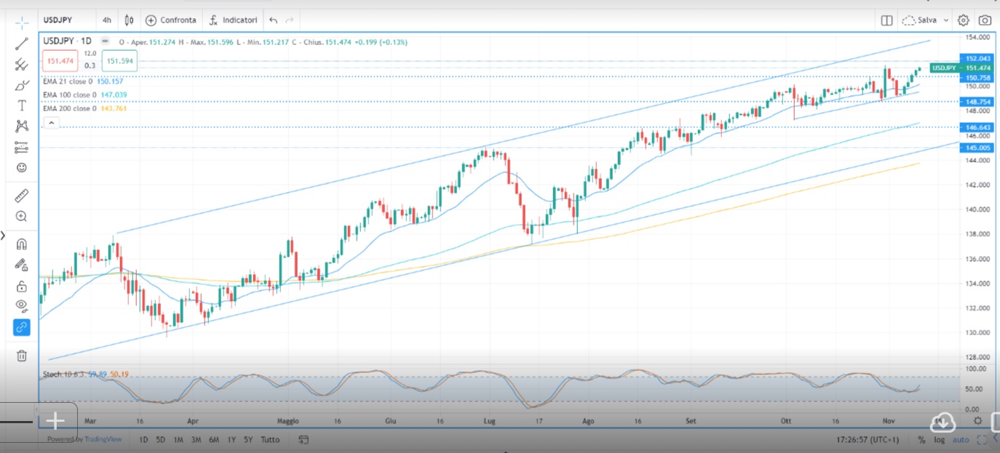Screen dimensions: 1000x453
Task: Hide all drawings with the eye icon
Action: click(20, 306)
